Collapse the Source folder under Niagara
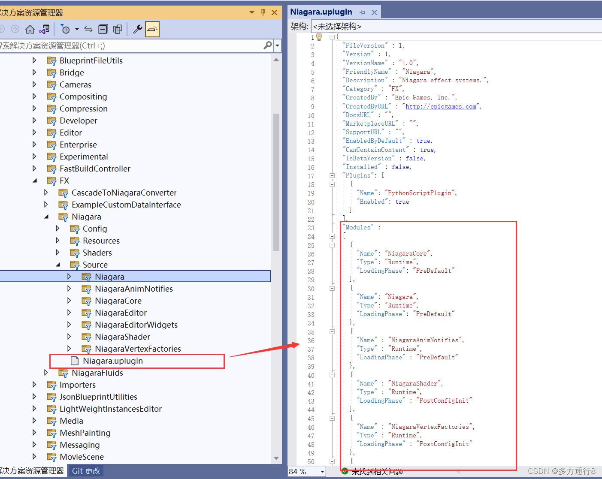Viewport: 602px width, 479px height. (58, 265)
